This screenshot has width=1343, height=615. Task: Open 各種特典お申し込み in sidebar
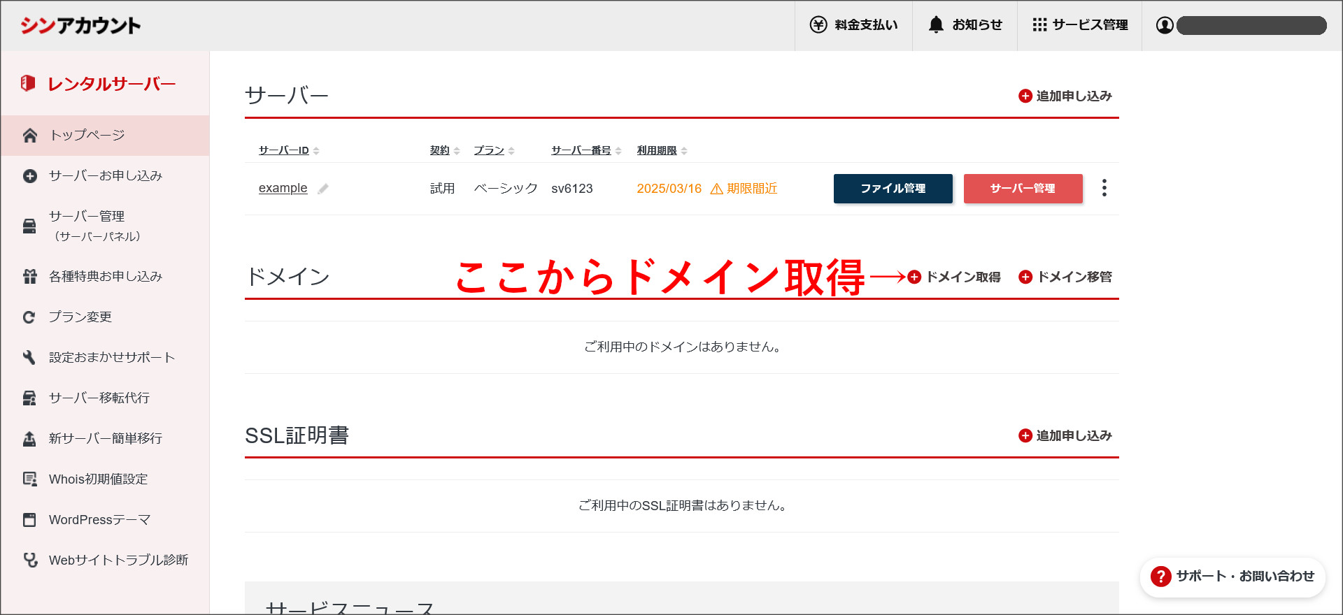coord(105,277)
